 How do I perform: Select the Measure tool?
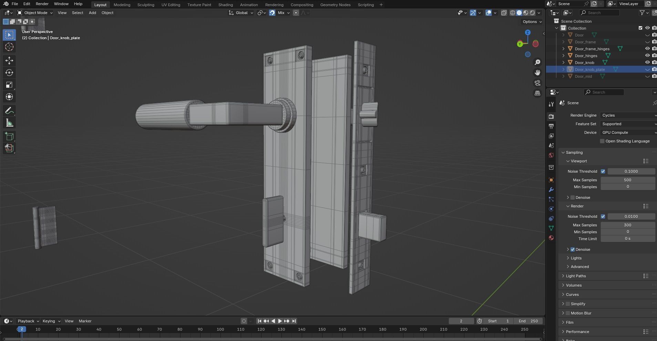point(9,123)
